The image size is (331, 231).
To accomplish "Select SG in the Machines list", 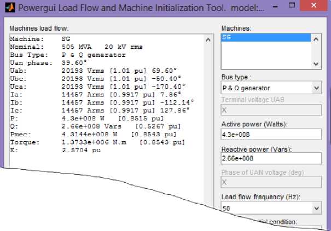I will click(266, 37).
